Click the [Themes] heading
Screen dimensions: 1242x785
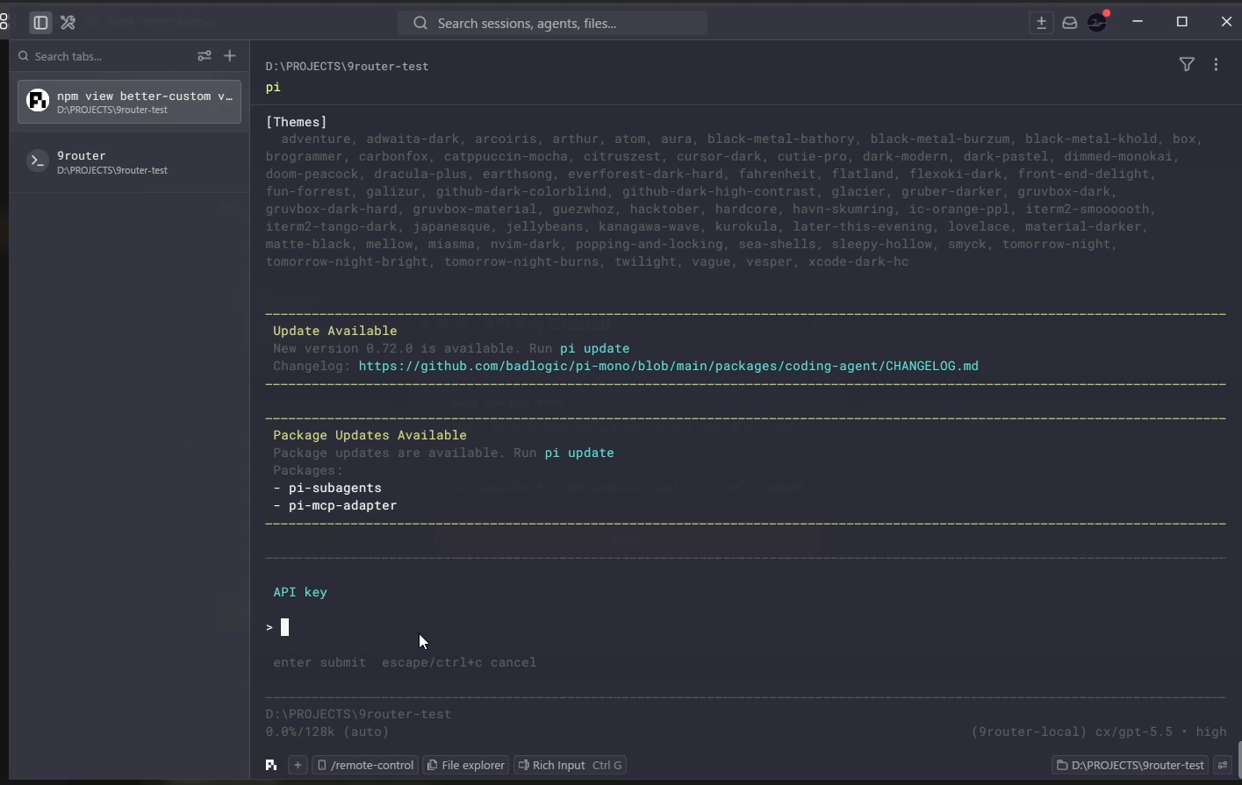297,122
